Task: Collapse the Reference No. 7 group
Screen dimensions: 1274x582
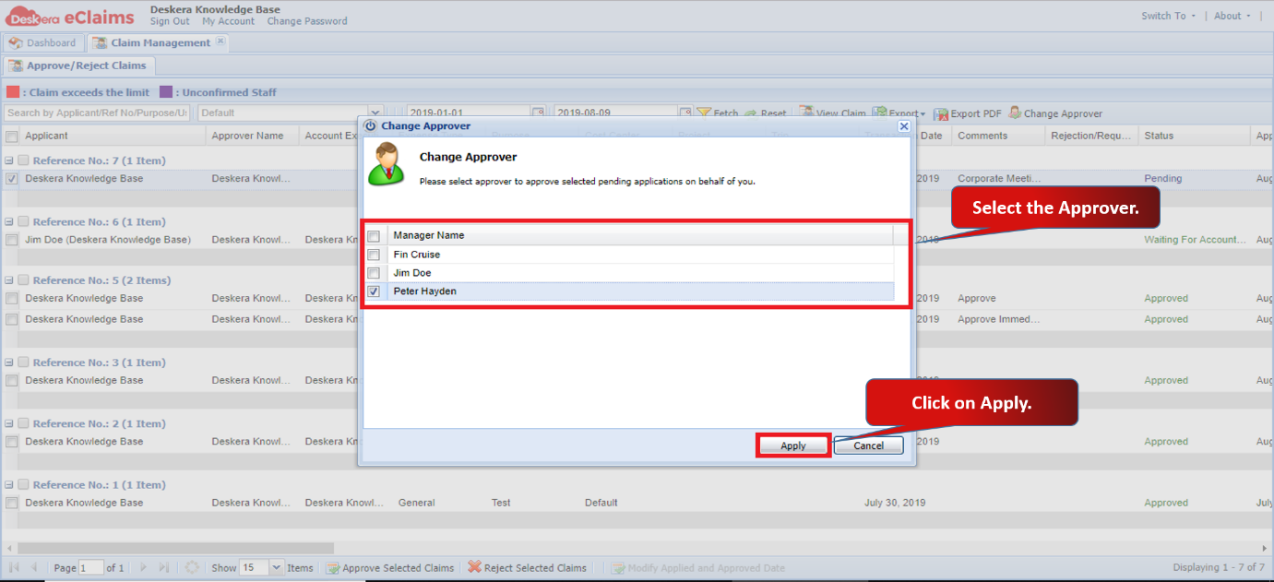Action: 8,160
